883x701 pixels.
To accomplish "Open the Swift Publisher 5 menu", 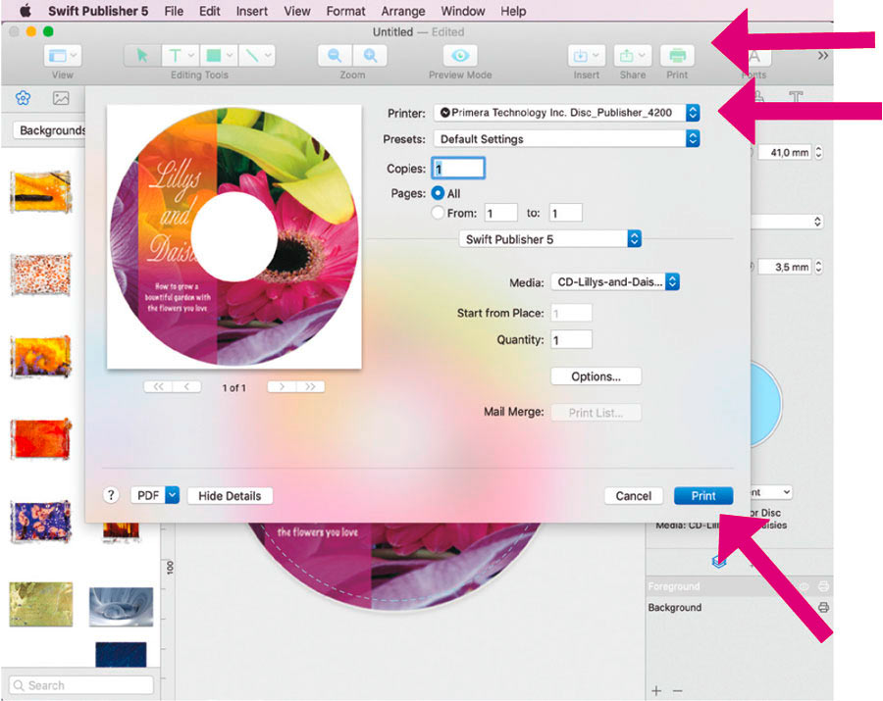I will (98, 11).
